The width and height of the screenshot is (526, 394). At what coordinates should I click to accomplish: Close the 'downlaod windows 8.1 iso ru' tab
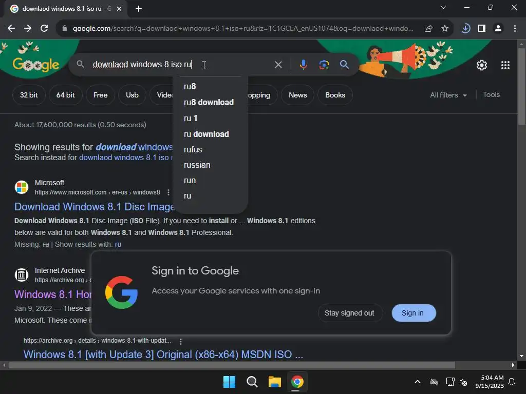(x=119, y=9)
